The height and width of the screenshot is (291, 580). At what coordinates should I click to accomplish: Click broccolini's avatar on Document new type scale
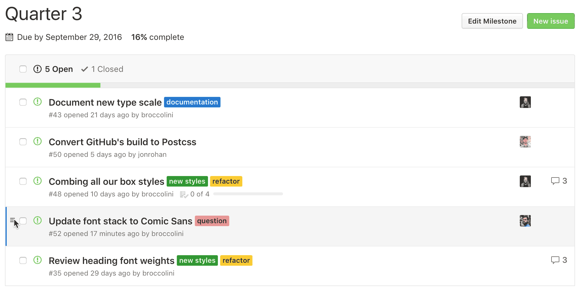point(525,102)
